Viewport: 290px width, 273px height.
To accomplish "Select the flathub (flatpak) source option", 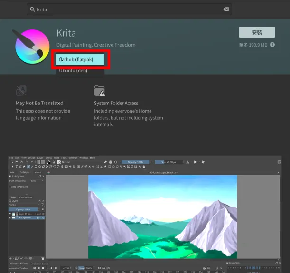I will click(x=80, y=59).
